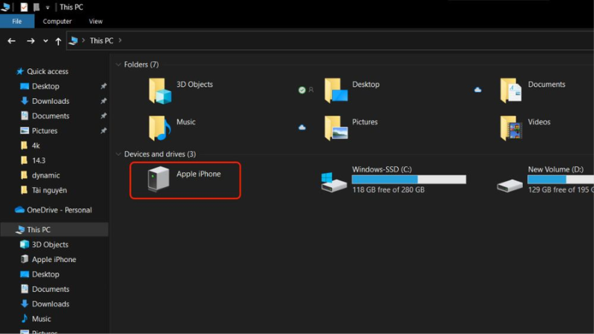
Task: Collapse the Folders (7) group
Action: click(118, 65)
